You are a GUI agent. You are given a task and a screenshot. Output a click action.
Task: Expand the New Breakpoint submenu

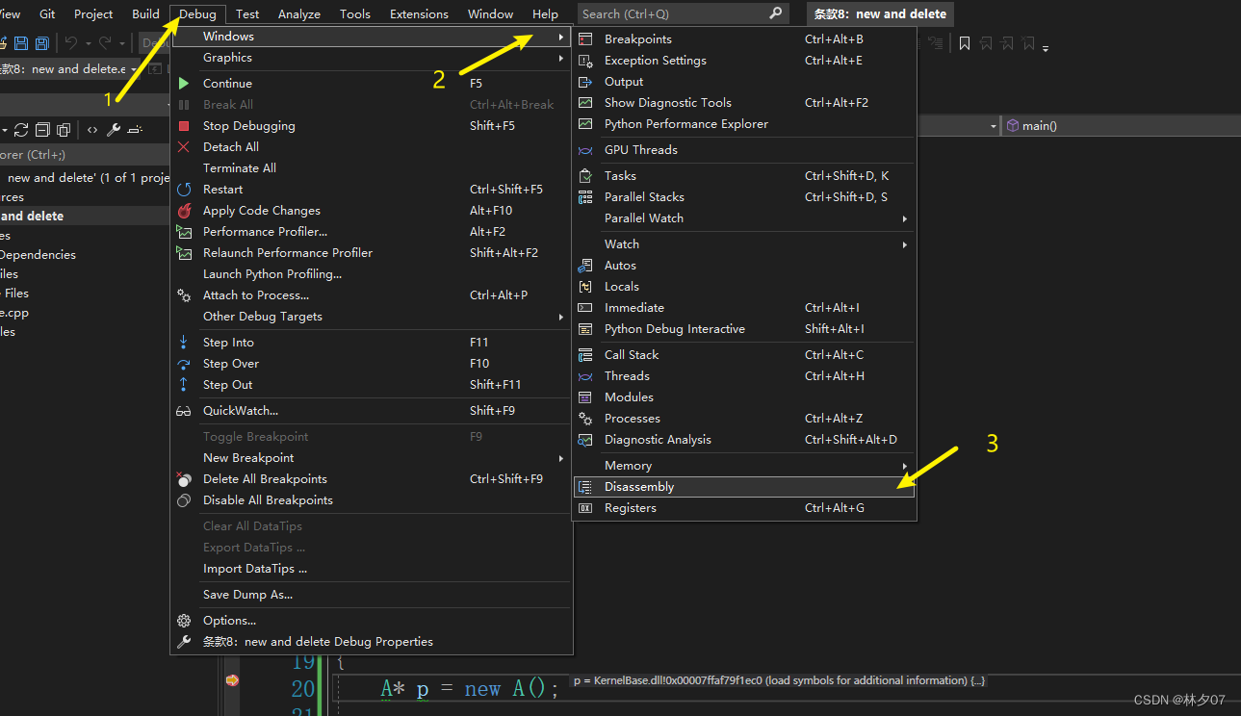tap(372, 458)
